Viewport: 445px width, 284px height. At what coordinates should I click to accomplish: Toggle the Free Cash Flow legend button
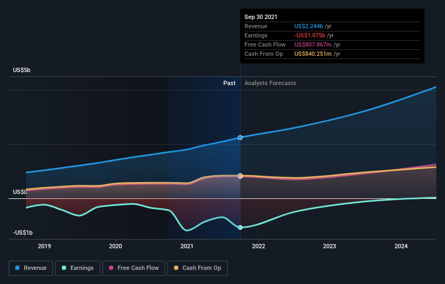coord(134,268)
